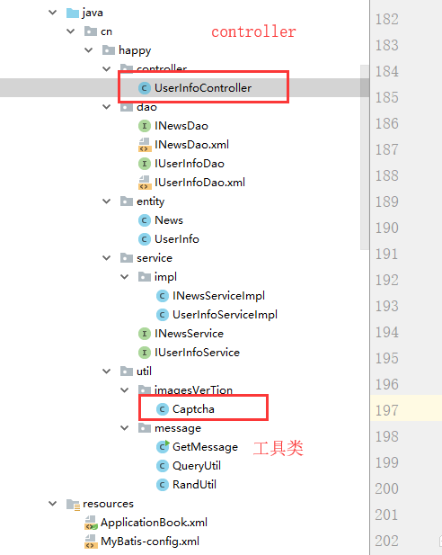This screenshot has height=555, width=442.
Task: Click the ApplicationBook.xml Spring config icon
Action: pyautogui.click(x=91, y=523)
